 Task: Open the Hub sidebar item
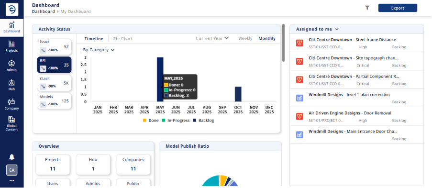pos(11,85)
